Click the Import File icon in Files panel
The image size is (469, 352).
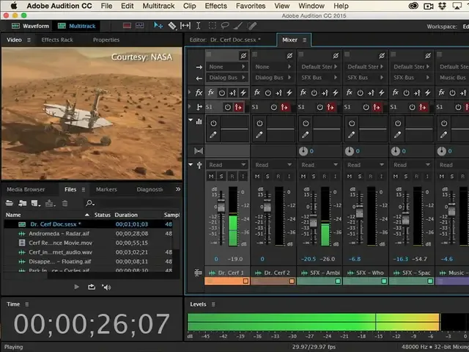23,202
